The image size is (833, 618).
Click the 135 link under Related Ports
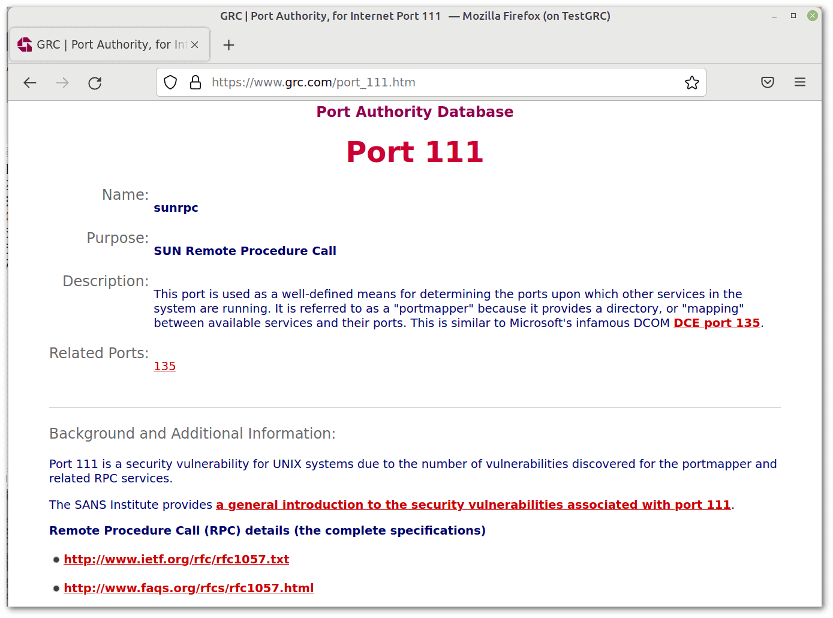pos(164,366)
